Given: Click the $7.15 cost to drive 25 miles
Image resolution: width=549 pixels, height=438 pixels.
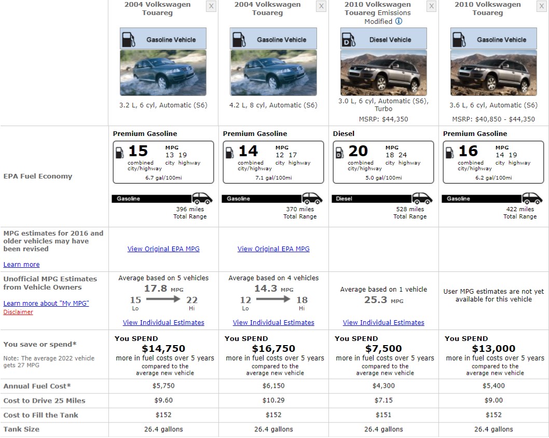Looking at the screenshot, I should 383,400.
